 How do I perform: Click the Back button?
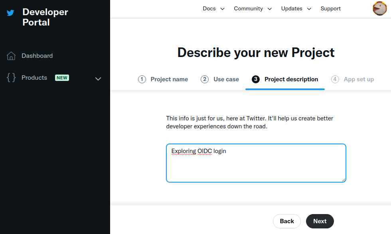[x=287, y=221]
